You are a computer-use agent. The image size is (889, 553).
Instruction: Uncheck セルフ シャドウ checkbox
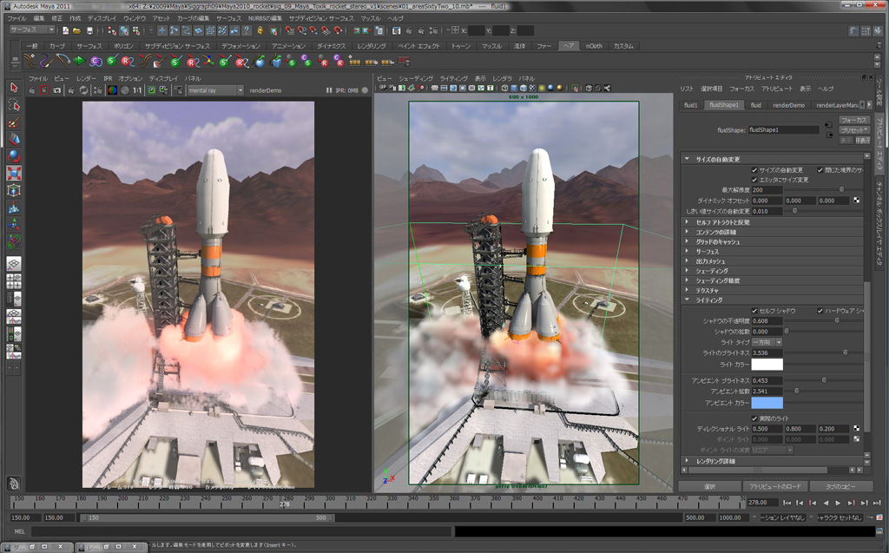754,311
